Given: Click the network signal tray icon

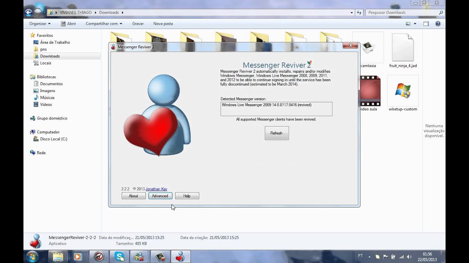Looking at the screenshot, I should coord(401,256).
